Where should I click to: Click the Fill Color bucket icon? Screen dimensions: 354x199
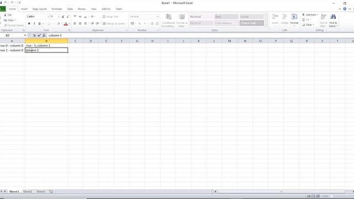[x=59, y=23]
